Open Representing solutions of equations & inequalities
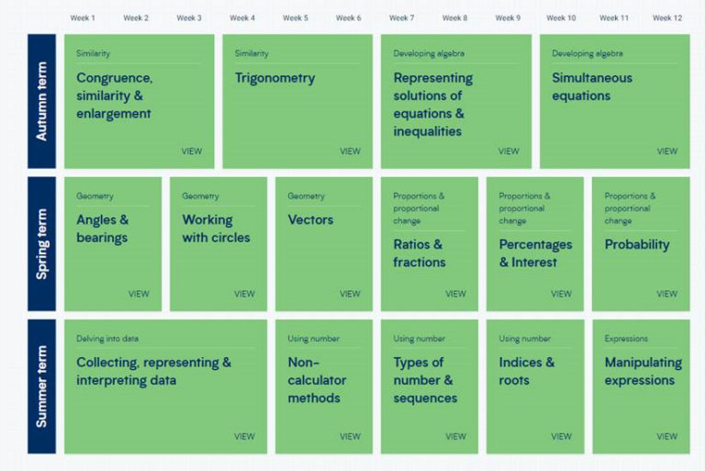This screenshot has width=705, height=471. (433, 105)
